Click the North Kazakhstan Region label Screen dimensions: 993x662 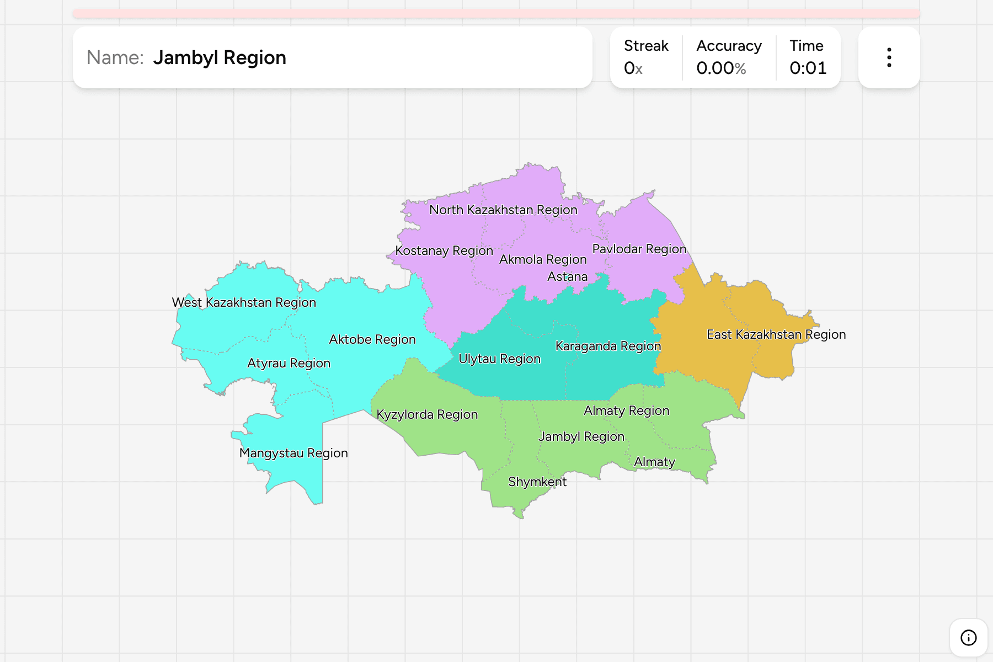point(503,210)
